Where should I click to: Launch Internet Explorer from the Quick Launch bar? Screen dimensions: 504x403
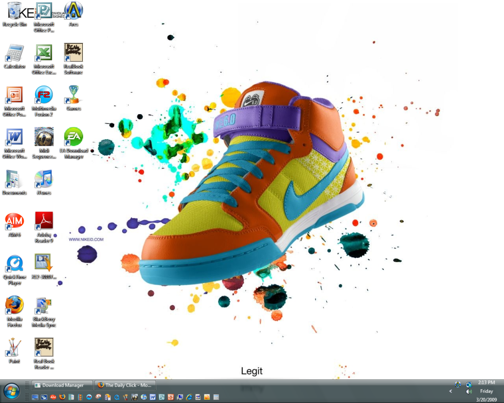click(x=189, y=397)
